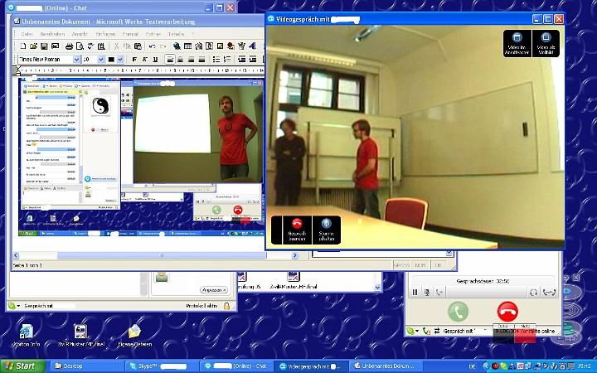Click the Windows Start button
Image resolution: width=597 pixels, height=373 pixels.
click(22, 366)
